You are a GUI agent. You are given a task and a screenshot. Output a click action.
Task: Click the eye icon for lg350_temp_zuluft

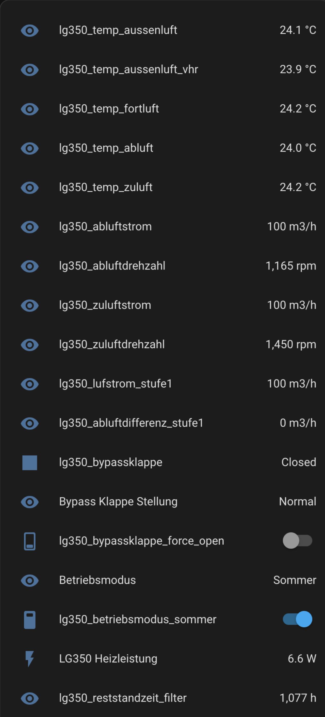30,188
